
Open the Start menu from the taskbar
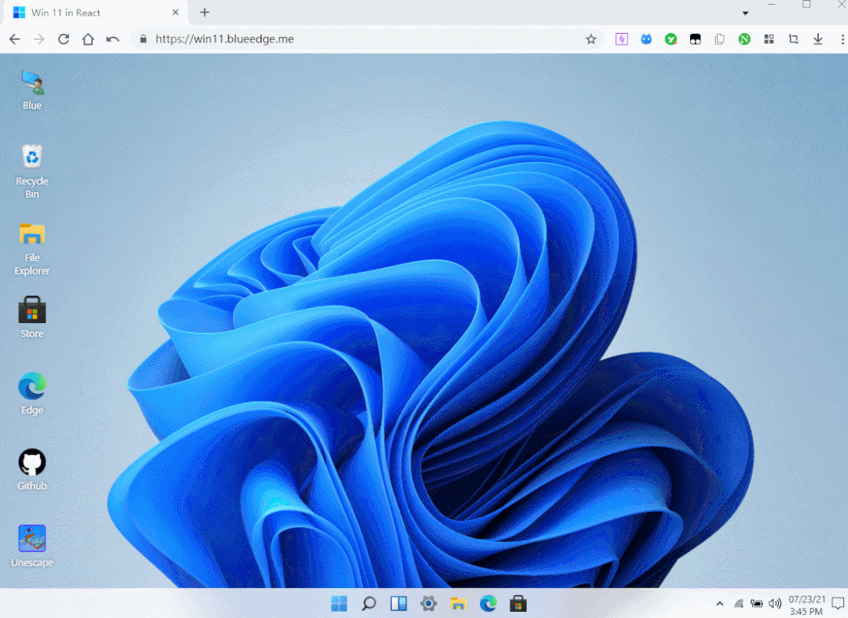pos(339,604)
